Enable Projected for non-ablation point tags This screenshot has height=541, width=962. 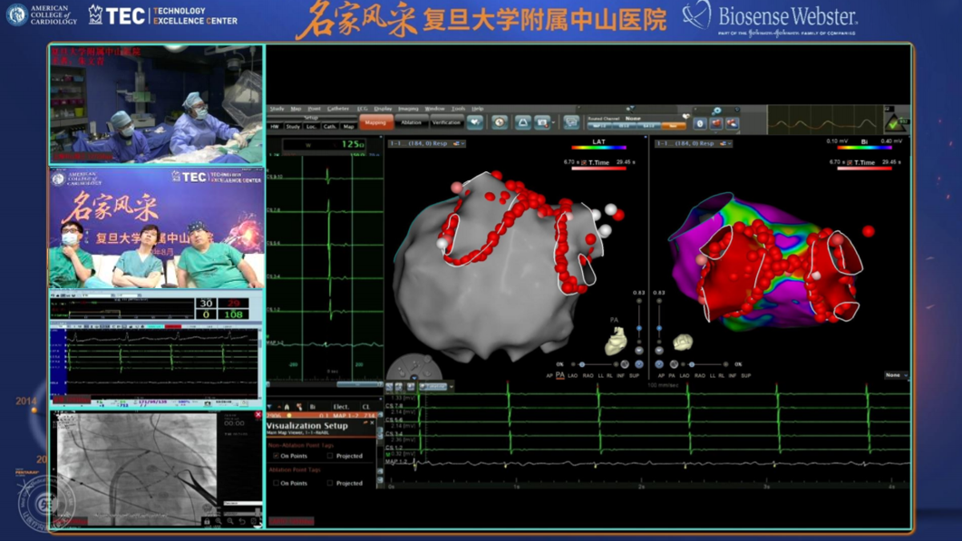click(331, 456)
